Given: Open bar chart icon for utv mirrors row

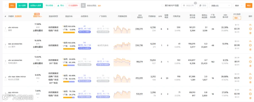Looking at the screenshot, I should [x=250, y=25].
